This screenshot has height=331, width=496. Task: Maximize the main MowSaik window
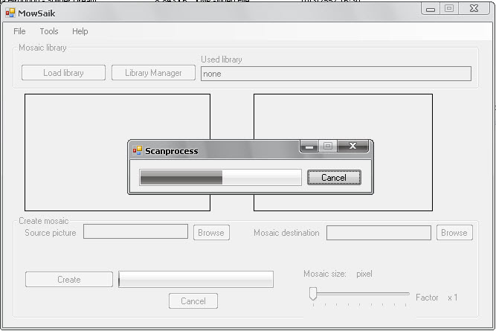click(x=449, y=9)
